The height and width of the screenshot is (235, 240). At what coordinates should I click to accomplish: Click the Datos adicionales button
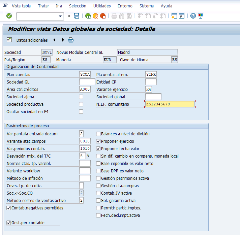point(32,40)
